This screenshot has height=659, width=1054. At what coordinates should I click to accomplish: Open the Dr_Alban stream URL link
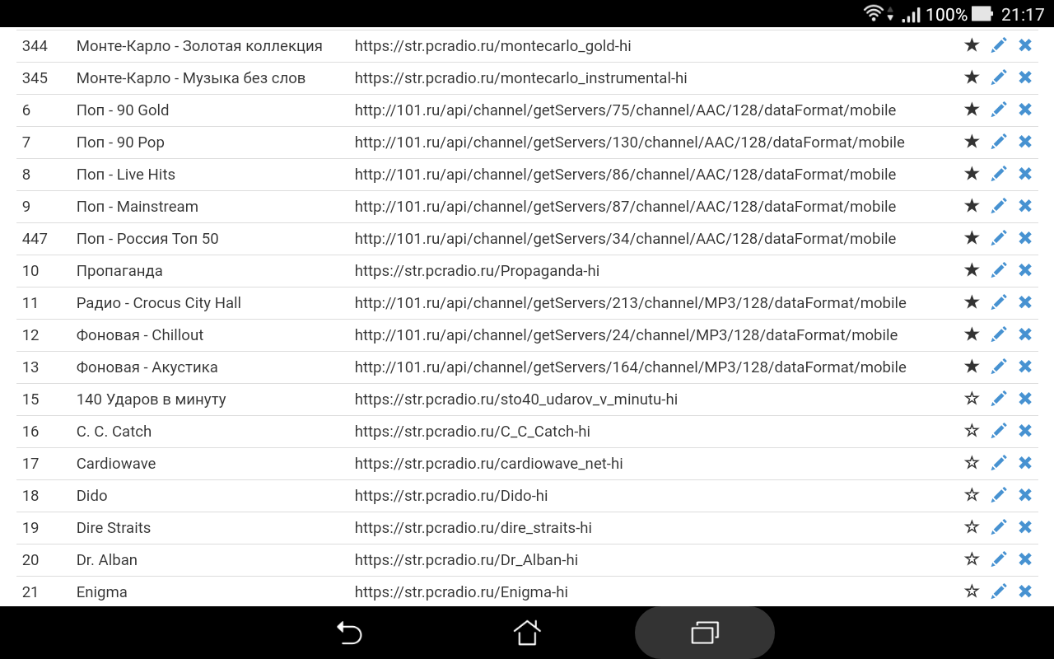click(466, 559)
